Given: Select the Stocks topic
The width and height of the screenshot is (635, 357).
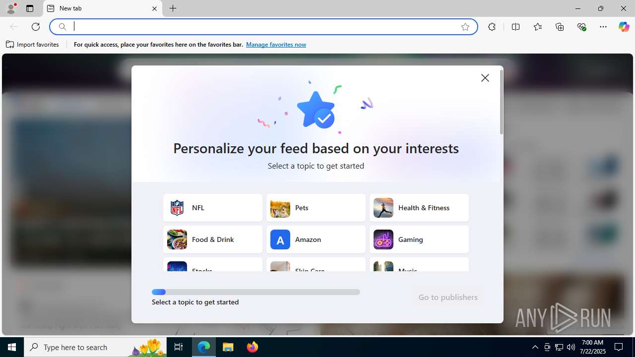Looking at the screenshot, I should tap(213, 264).
